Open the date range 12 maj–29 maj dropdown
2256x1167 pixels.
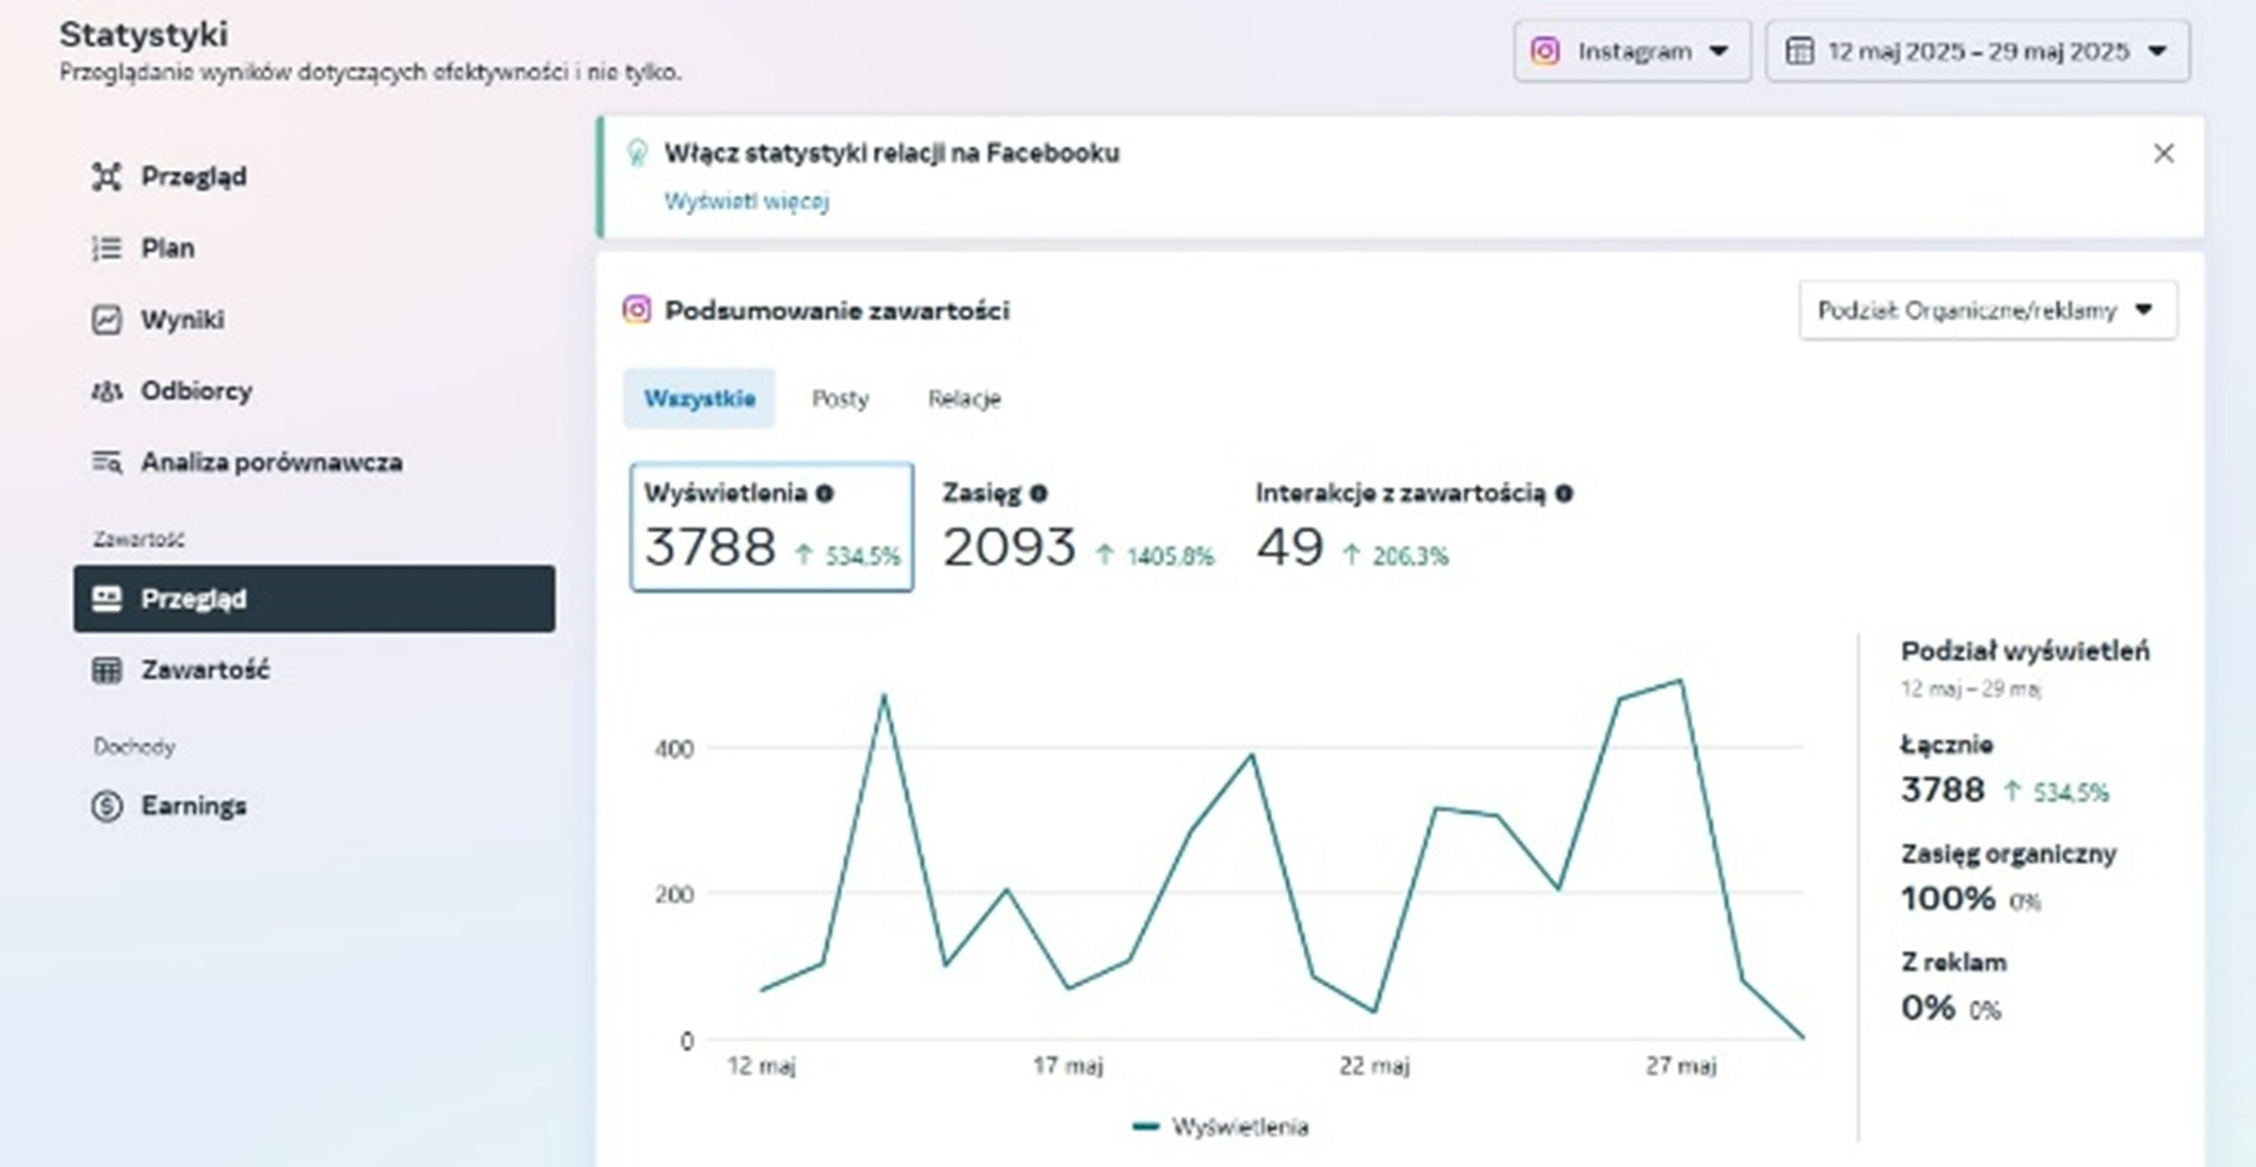click(x=1977, y=51)
